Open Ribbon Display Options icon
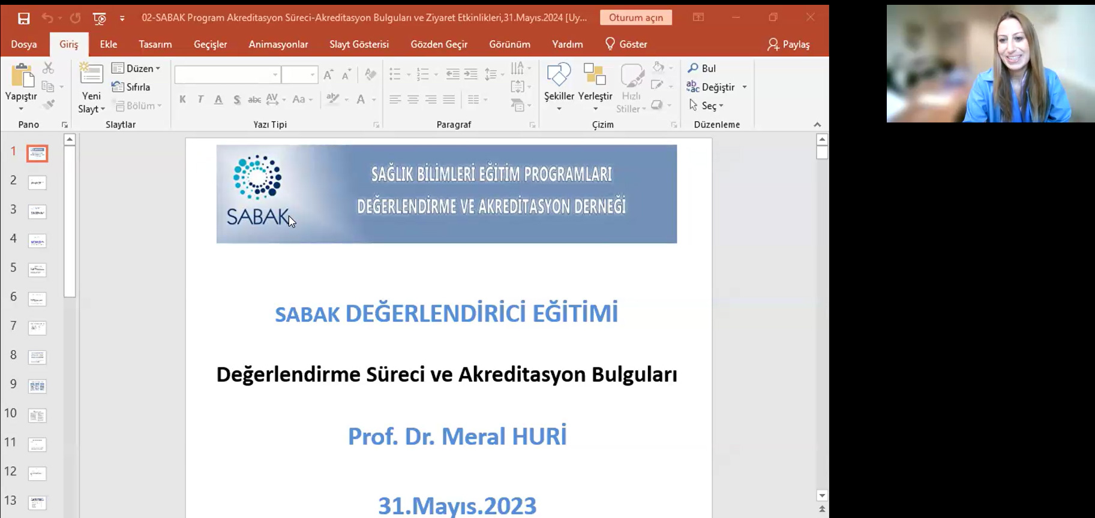1095x518 pixels. pos(698,17)
